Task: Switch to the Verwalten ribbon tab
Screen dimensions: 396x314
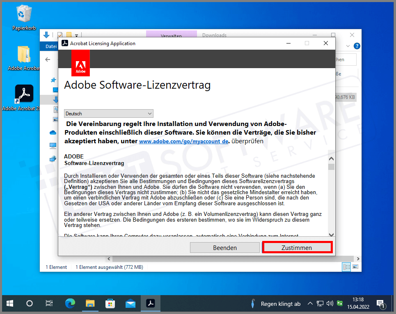Action: point(172,36)
